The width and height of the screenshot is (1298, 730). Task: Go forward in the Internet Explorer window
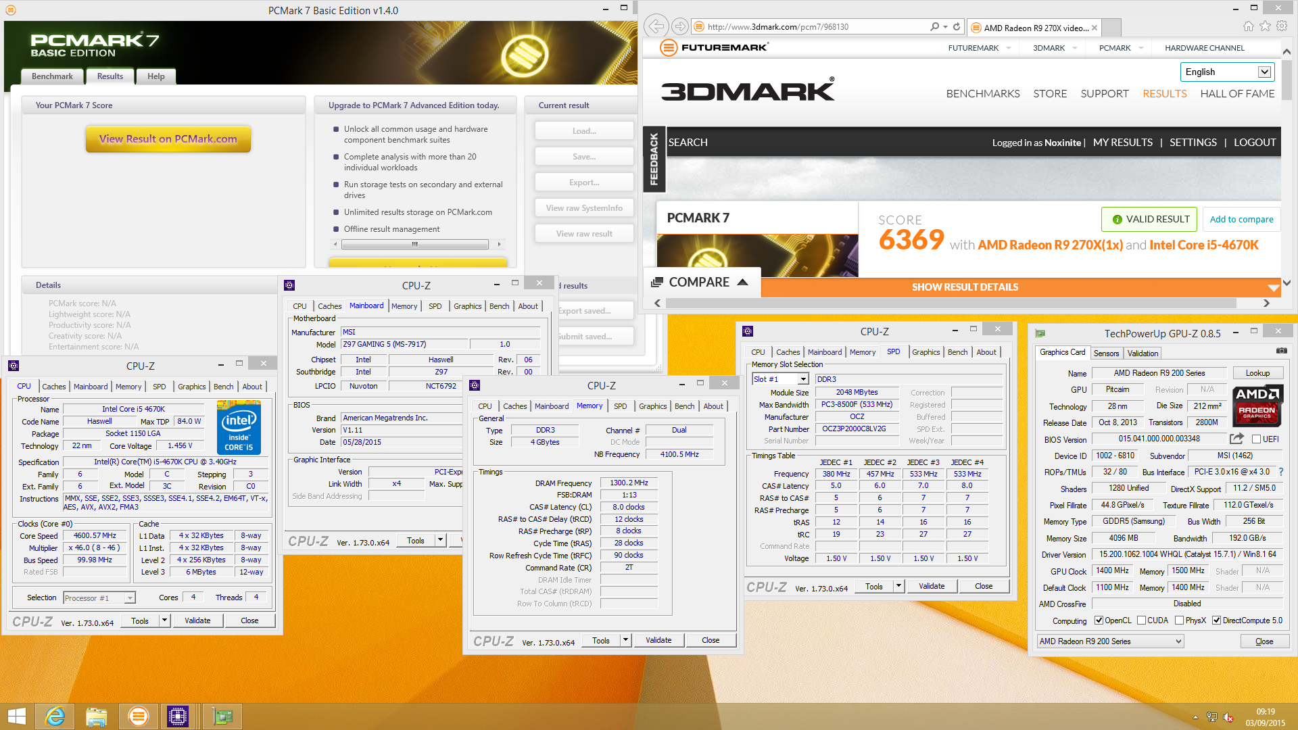point(679,26)
